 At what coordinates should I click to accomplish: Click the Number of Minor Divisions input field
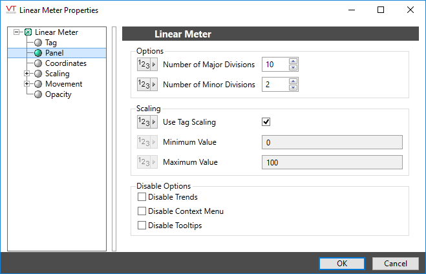tap(274, 85)
